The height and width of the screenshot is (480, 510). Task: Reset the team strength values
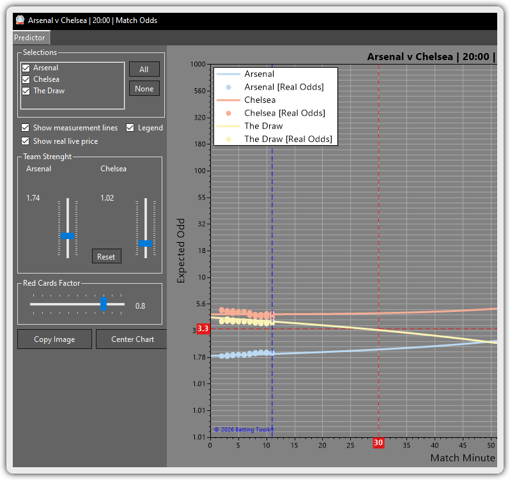click(106, 256)
